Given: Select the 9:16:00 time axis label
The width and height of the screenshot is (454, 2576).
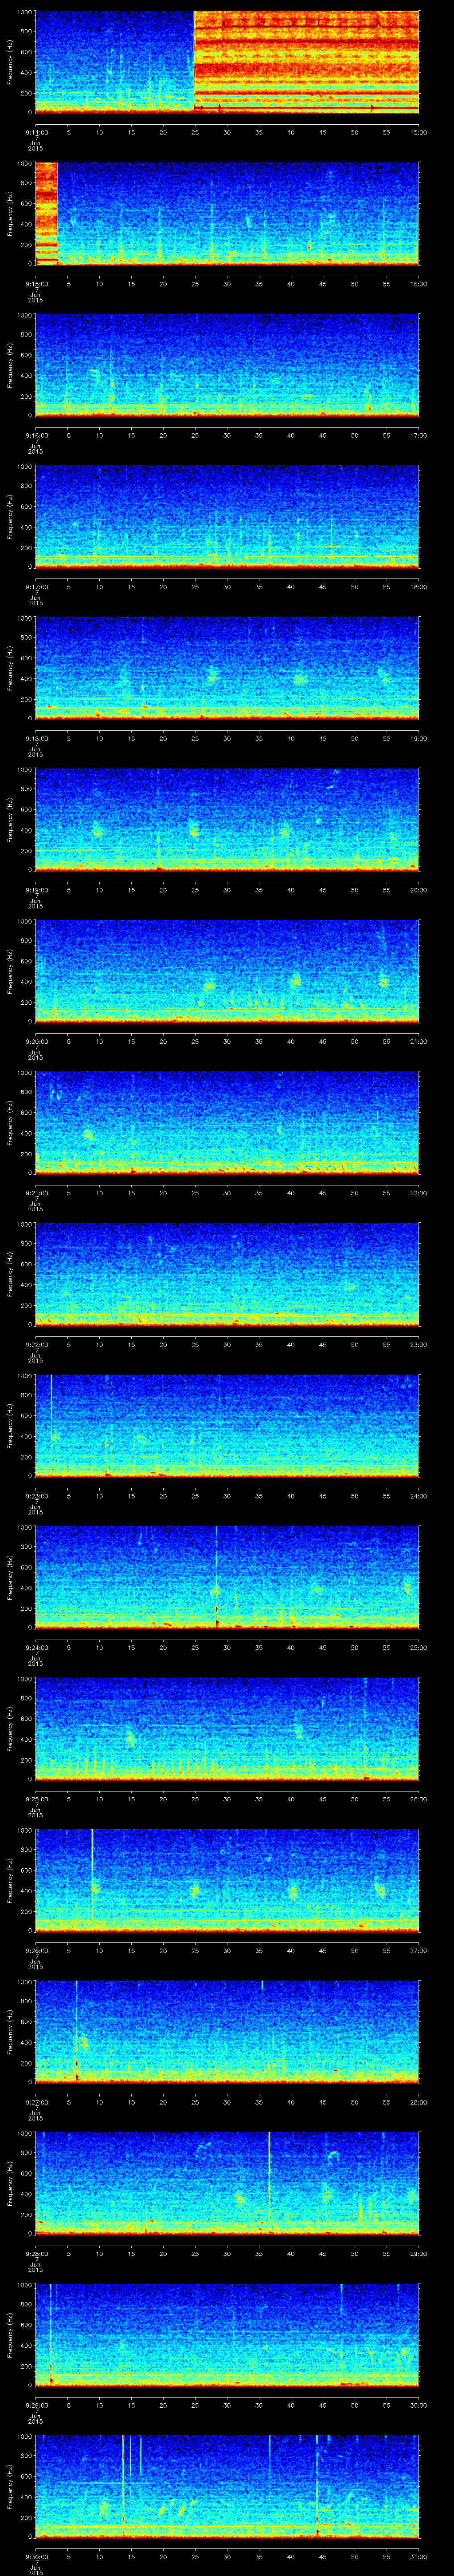Looking at the screenshot, I should (36, 435).
